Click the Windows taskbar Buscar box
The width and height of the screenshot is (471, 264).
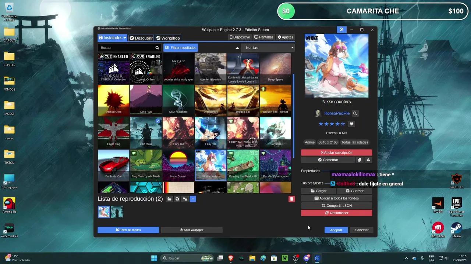(187, 258)
